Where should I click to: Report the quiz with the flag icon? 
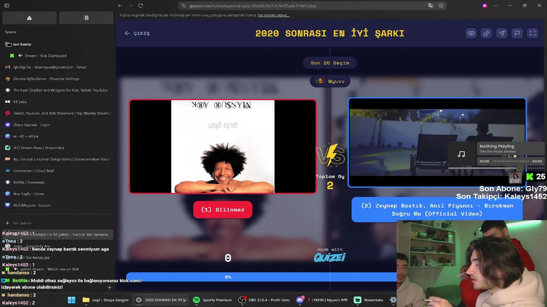517,33
